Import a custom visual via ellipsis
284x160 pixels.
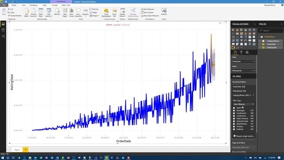tap(241, 48)
